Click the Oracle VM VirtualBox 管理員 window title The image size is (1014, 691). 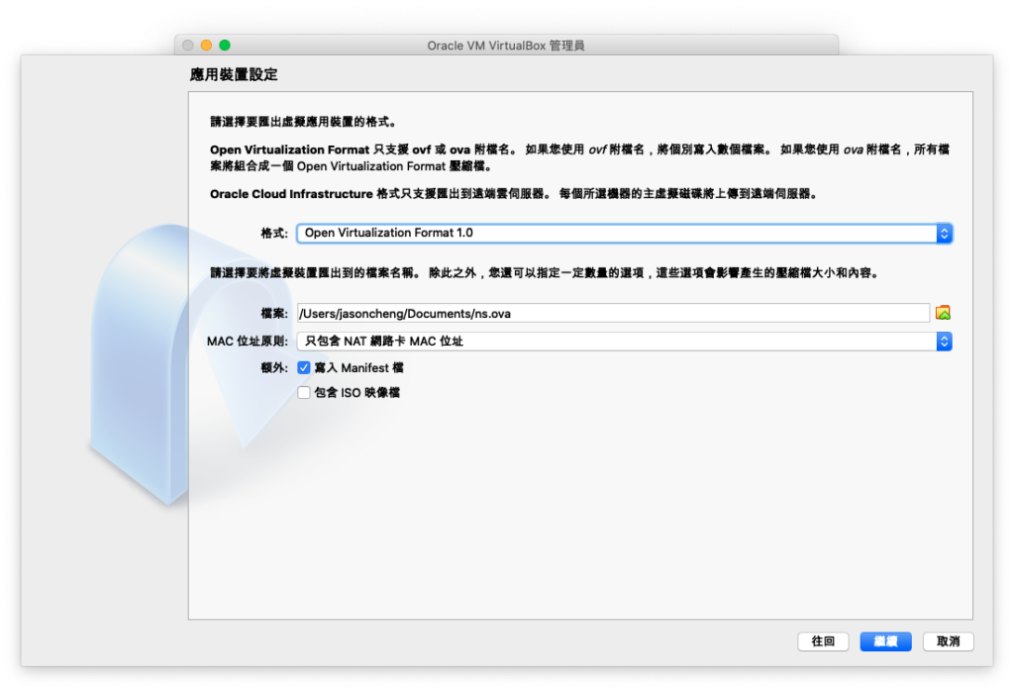tap(506, 46)
